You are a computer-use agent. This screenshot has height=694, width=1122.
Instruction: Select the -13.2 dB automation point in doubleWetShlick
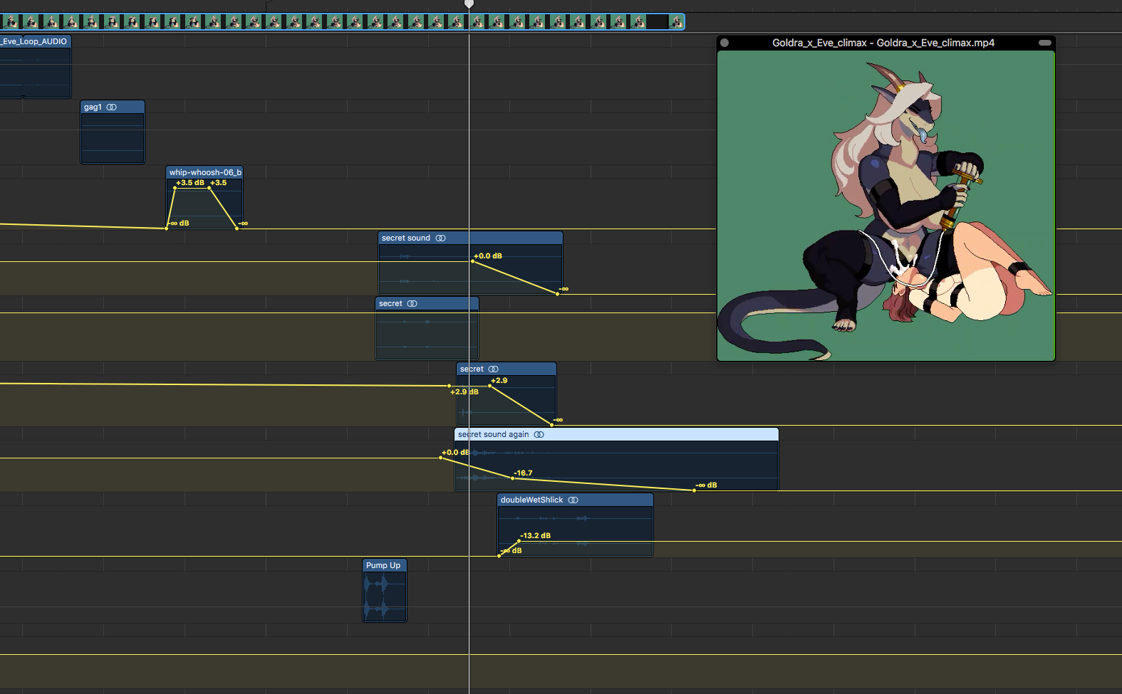pyautogui.click(x=519, y=541)
